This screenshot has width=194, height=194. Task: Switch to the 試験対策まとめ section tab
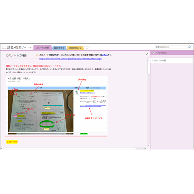point(75,48)
